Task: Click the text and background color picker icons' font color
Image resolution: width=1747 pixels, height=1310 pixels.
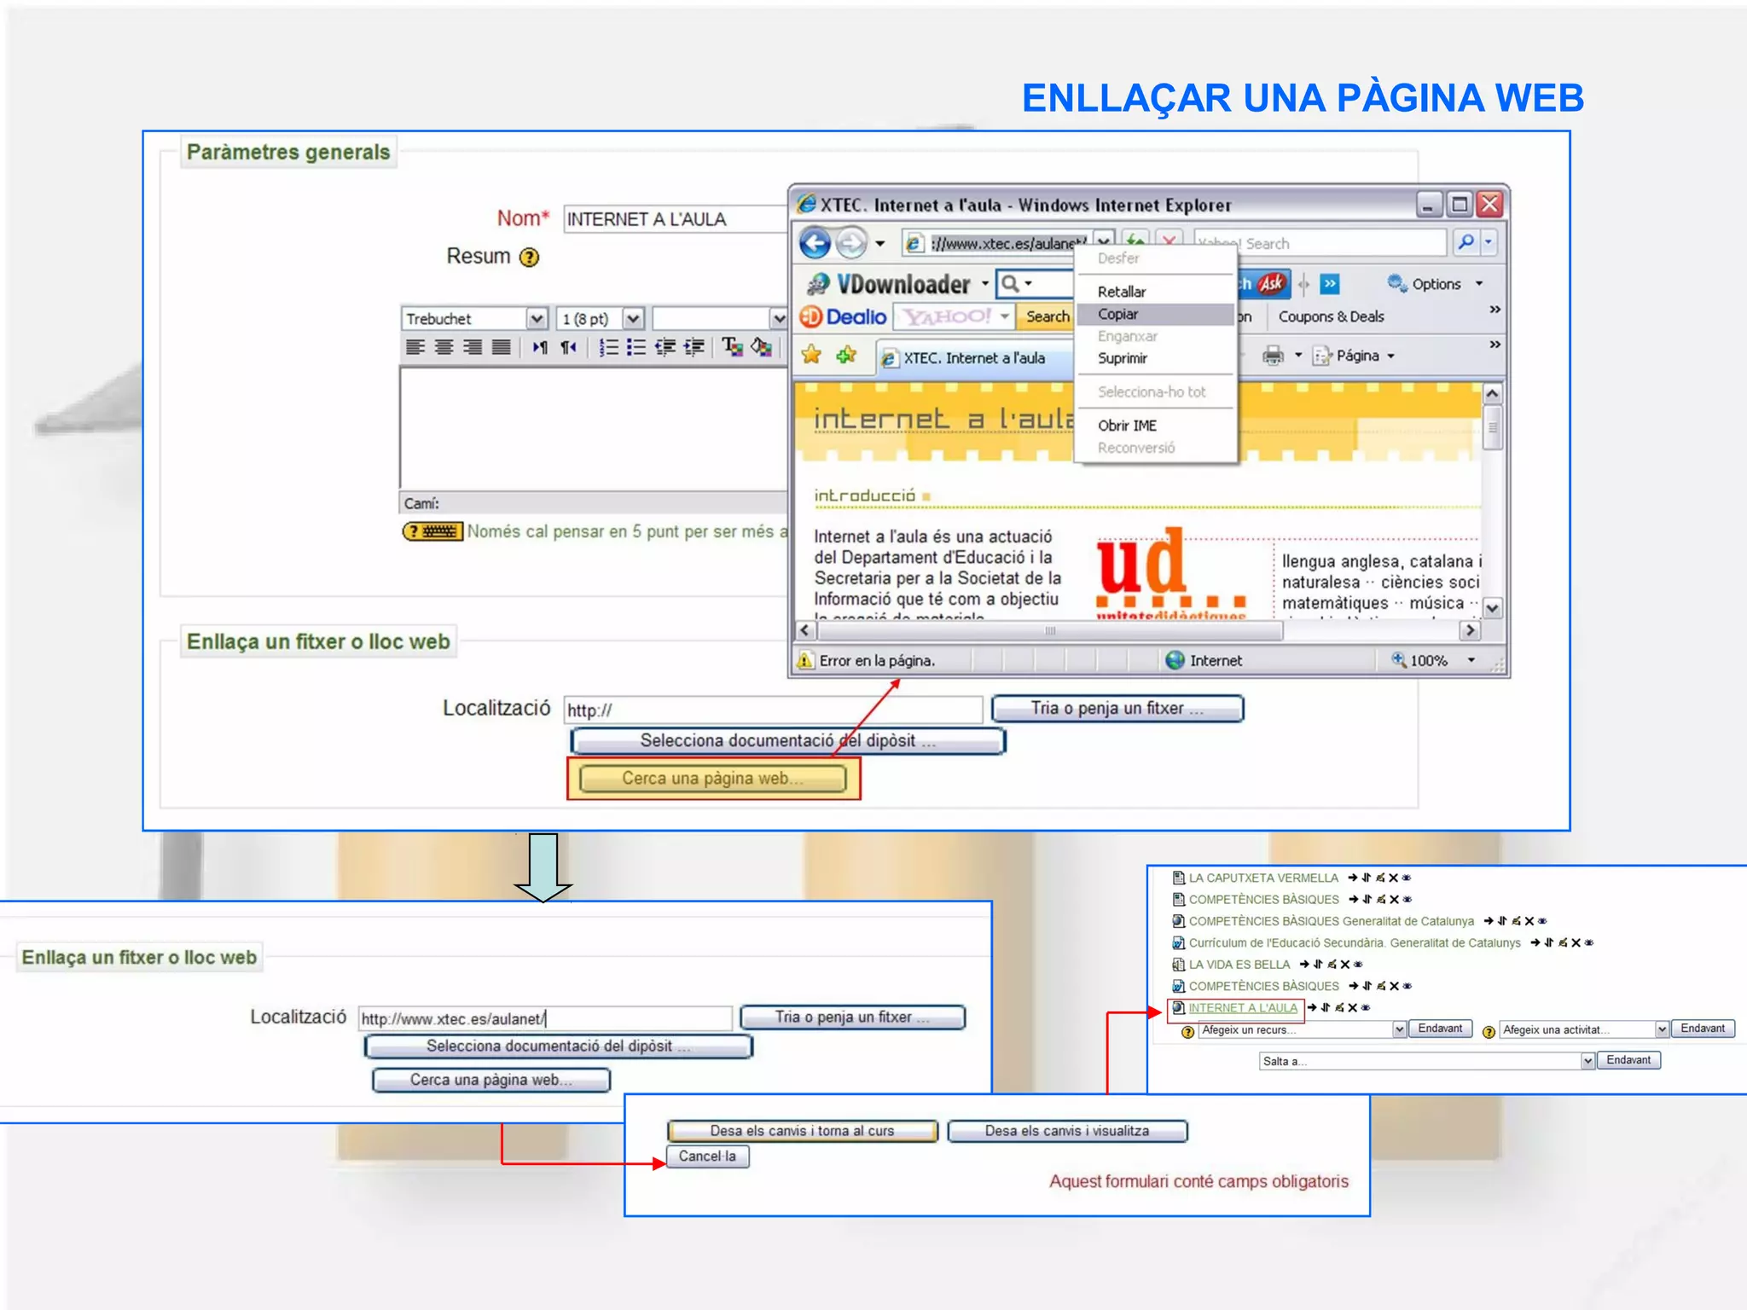Action: click(x=732, y=347)
